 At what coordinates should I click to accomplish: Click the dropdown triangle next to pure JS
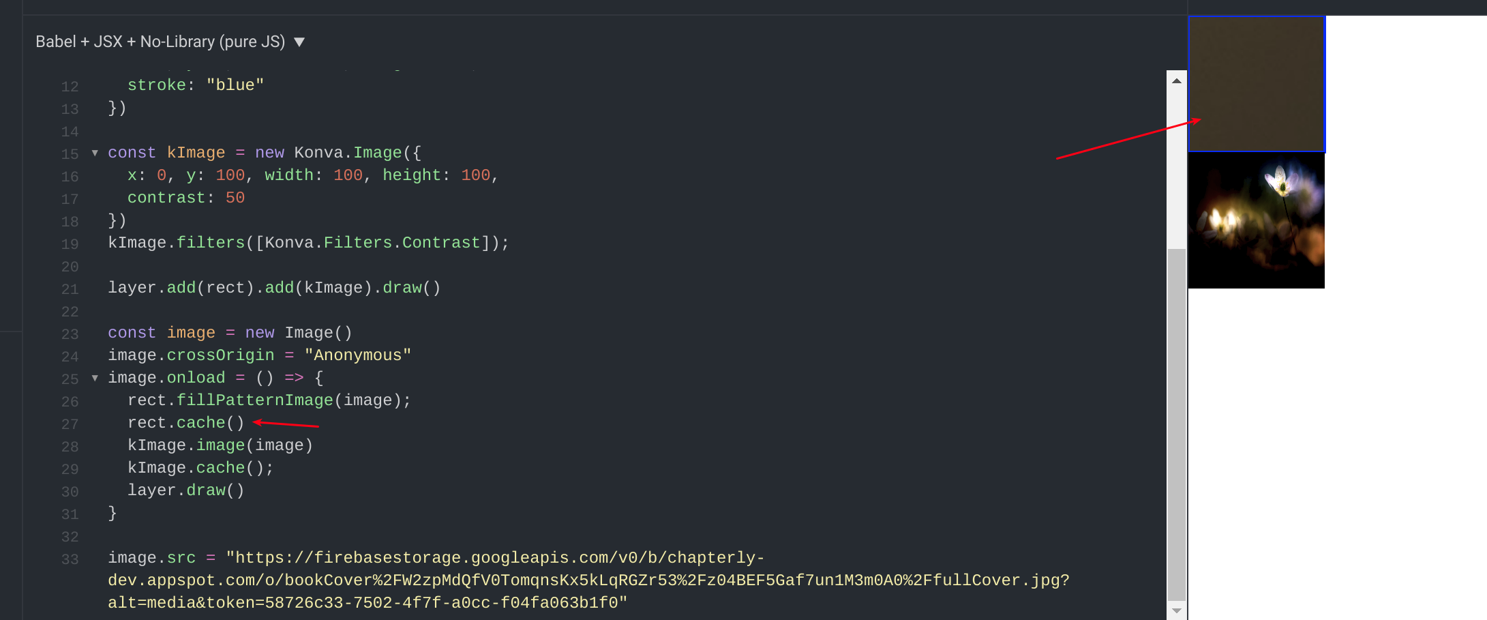click(x=299, y=42)
